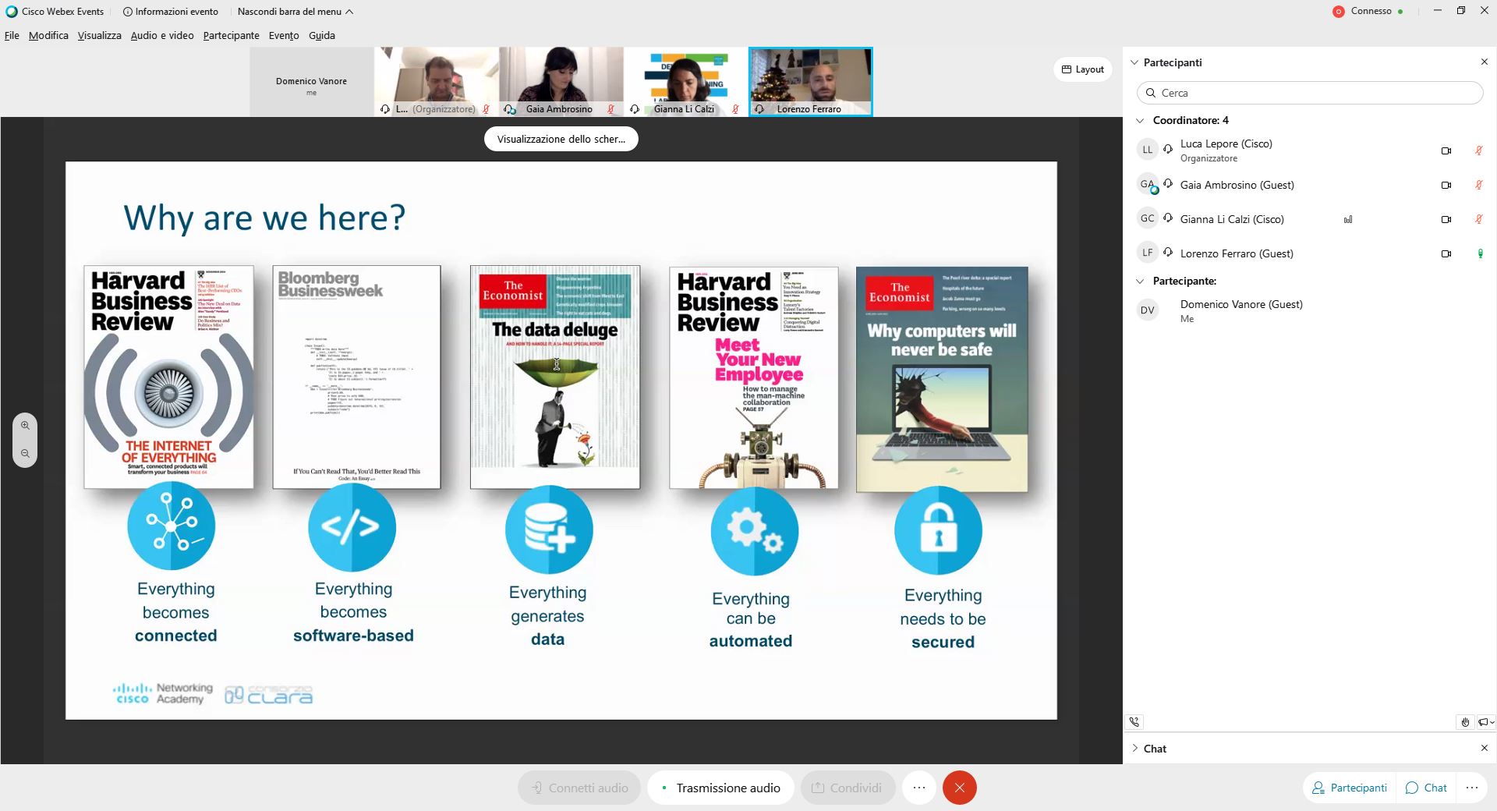The width and height of the screenshot is (1497, 811).
Task: Click the mute icon on Gaia Ambrosino's video
Action: [x=610, y=109]
